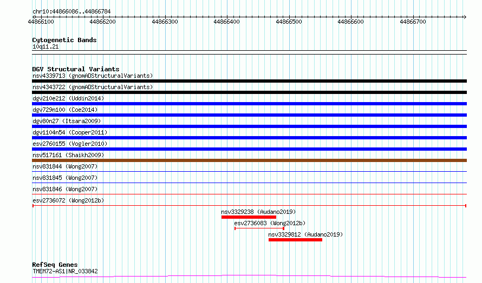Image resolution: width=482 pixels, height=283 pixels.
Task: Open variant esv2736083 (Wong2012b) label
Action: 270,223
